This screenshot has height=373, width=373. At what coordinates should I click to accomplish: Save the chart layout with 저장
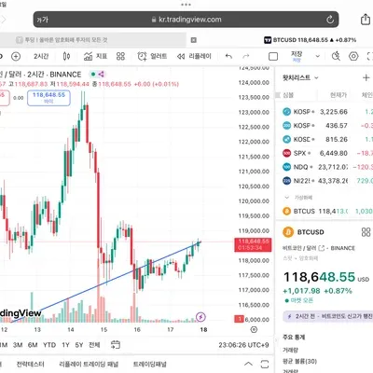297,56
